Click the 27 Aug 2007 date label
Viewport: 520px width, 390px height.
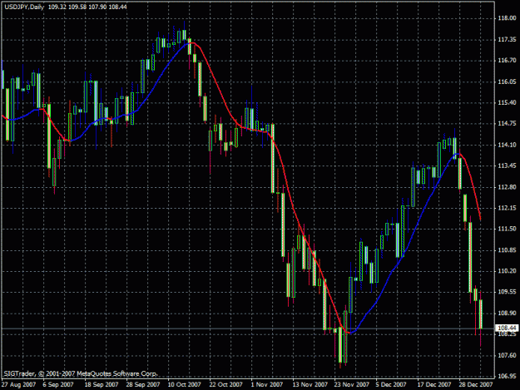pos(18,384)
